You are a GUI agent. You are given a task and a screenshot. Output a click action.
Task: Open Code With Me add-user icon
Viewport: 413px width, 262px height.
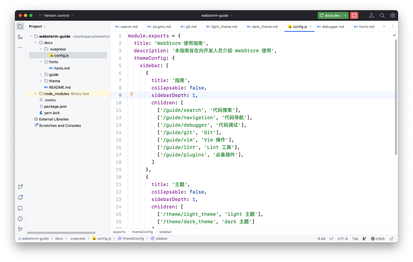click(x=372, y=15)
